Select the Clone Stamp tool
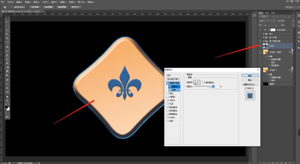This screenshot has width=300, height=164. (x=7, y=55)
